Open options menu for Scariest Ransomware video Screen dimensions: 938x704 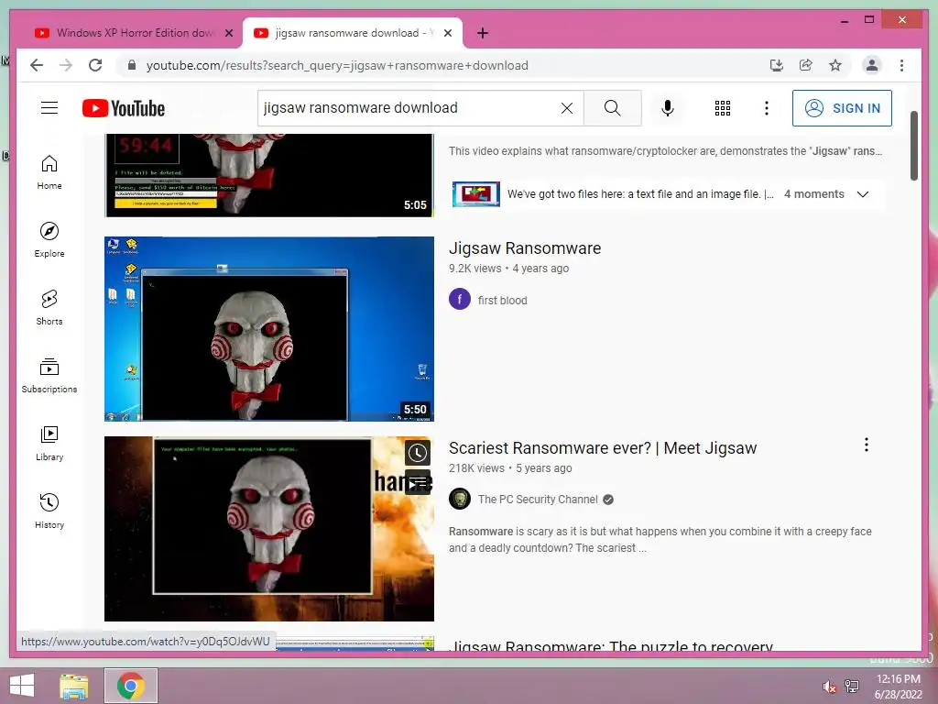point(866,445)
